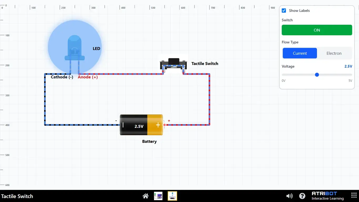The height and width of the screenshot is (202, 359).
Task: Click the Tactile Switch label on canvas
Action: 205,63
